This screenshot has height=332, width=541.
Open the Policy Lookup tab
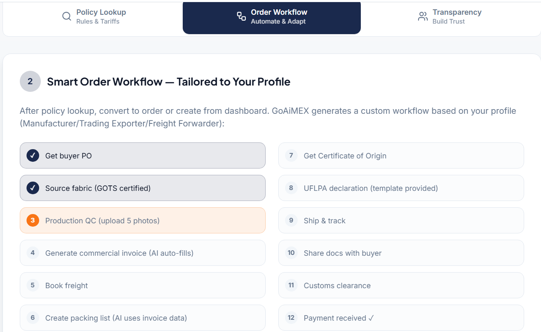coord(101,16)
